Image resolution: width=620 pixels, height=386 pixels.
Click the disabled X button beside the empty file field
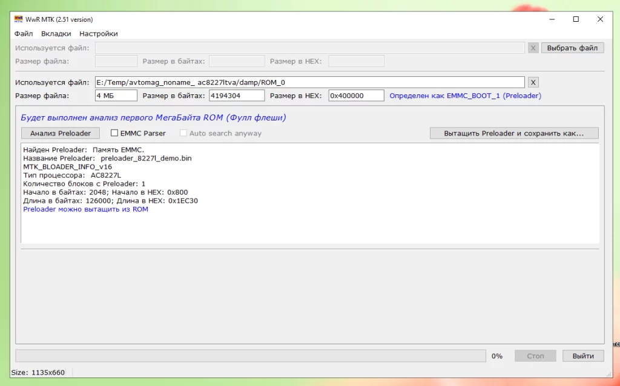[x=533, y=48]
